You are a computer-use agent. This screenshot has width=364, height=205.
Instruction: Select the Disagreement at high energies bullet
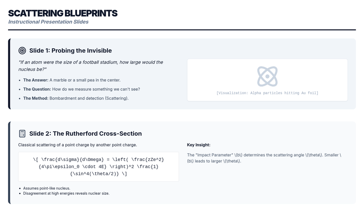pyautogui.click(x=66, y=193)
